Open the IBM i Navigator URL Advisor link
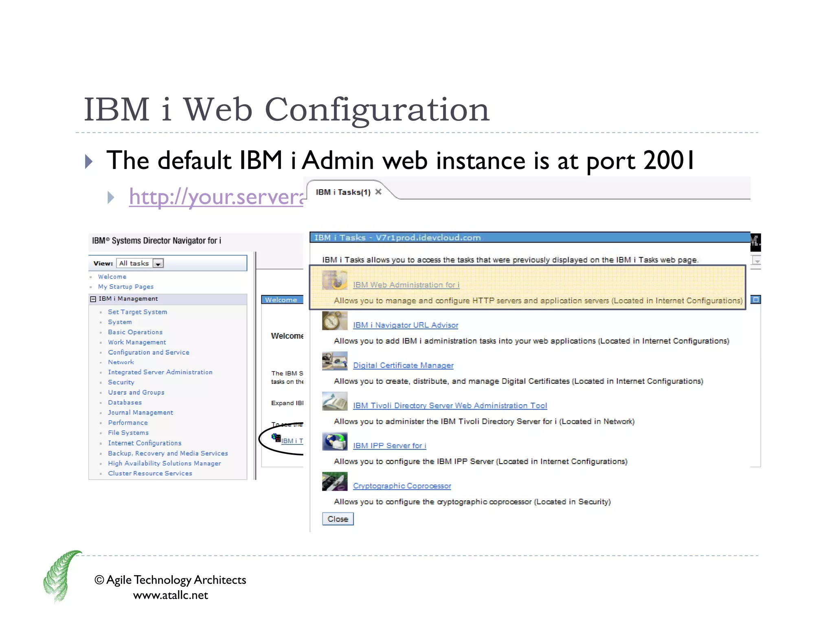This screenshot has height=644, width=834. (406, 325)
